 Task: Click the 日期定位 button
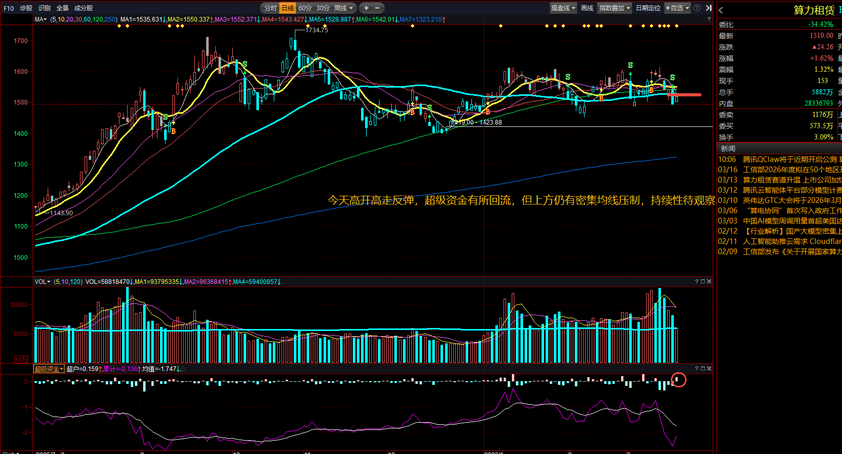pyautogui.click(x=648, y=8)
